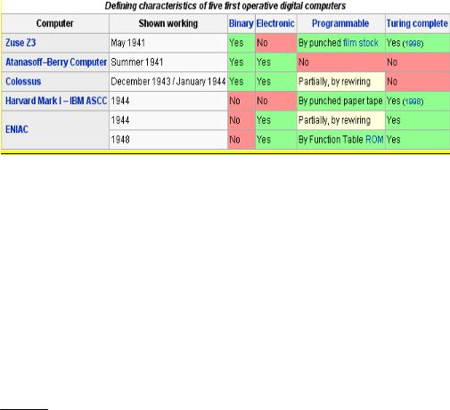Click Atanasoff–Berry Programmable No cell
Viewport: 450px width, 410px height.
click(x=341, y=62)
